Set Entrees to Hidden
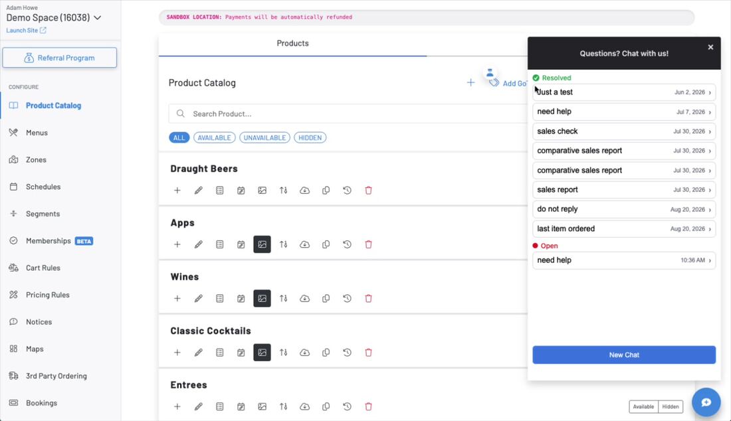 pos(671,406)
